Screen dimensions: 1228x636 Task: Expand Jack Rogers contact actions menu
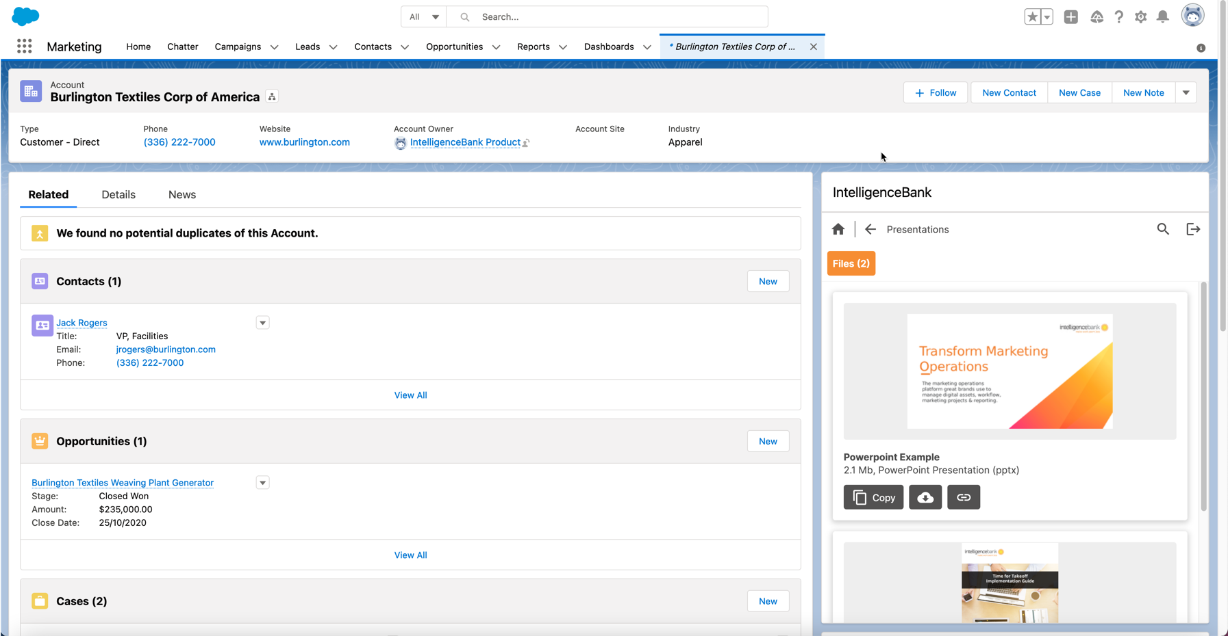tap(262, 323)
